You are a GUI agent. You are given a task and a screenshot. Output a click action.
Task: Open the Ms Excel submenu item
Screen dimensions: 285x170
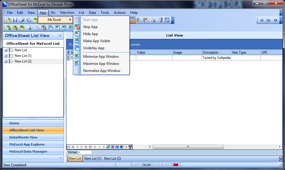pos(55,20)
